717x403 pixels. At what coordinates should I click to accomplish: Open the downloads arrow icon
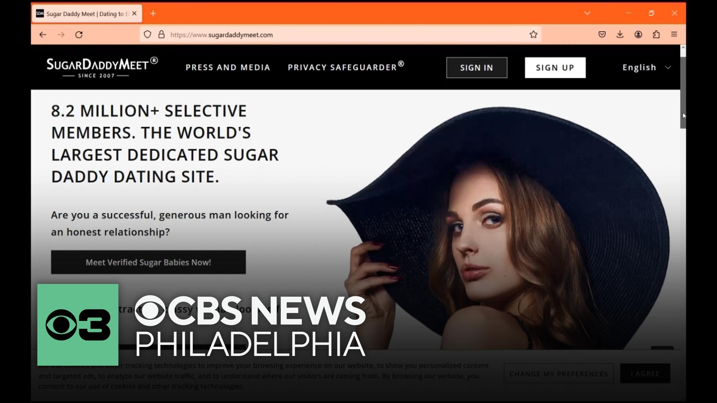[620, 35]
